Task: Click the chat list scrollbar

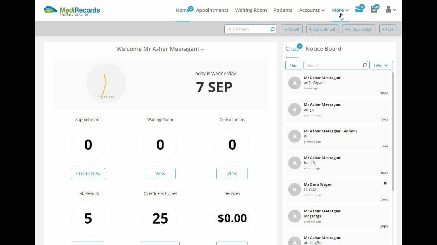Action: [x=393, y=131]
